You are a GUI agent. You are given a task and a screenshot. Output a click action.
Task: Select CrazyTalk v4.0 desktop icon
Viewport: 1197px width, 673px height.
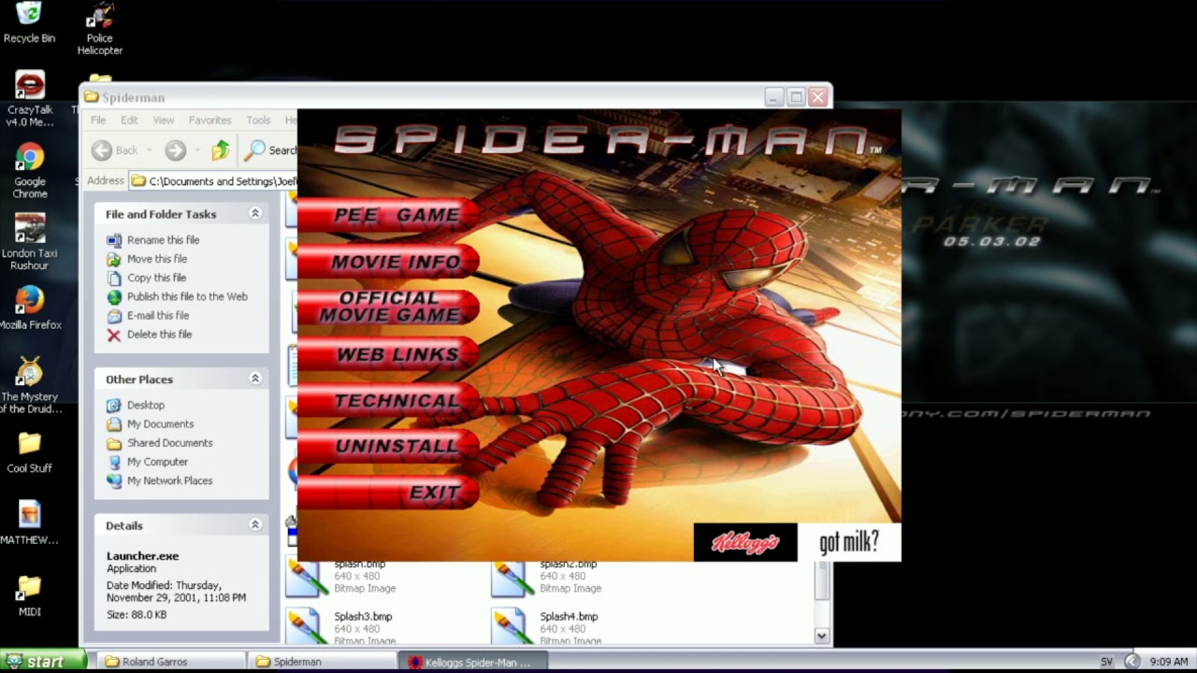[x=29, y=99]
